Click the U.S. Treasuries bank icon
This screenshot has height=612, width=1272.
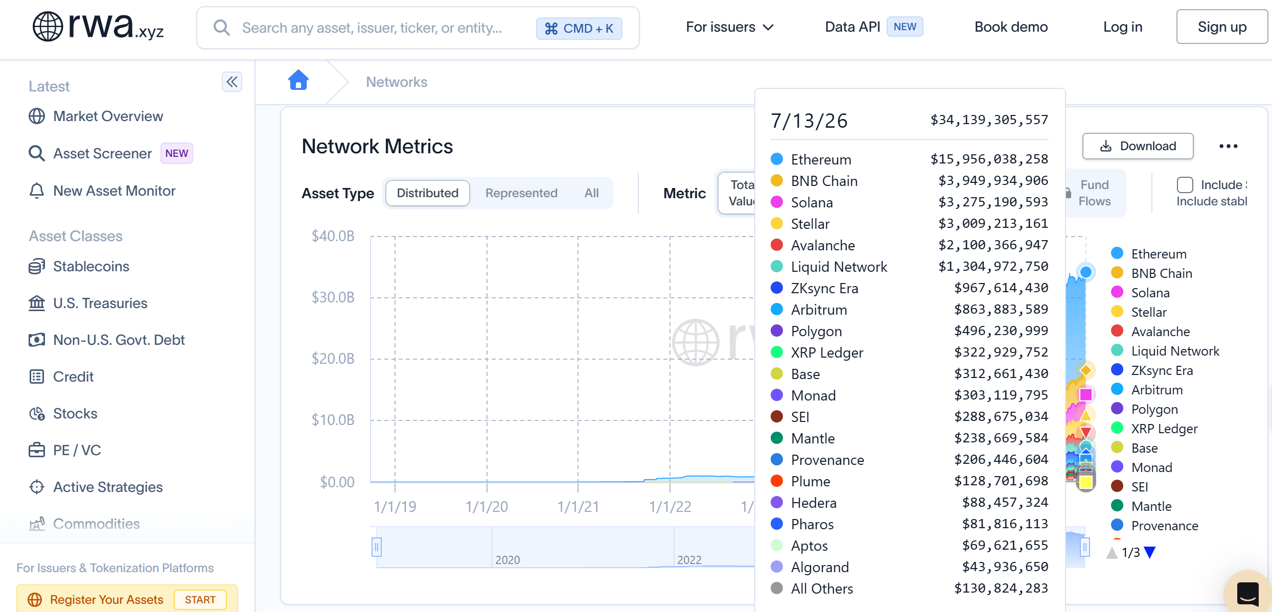click(x=37, y=303)
